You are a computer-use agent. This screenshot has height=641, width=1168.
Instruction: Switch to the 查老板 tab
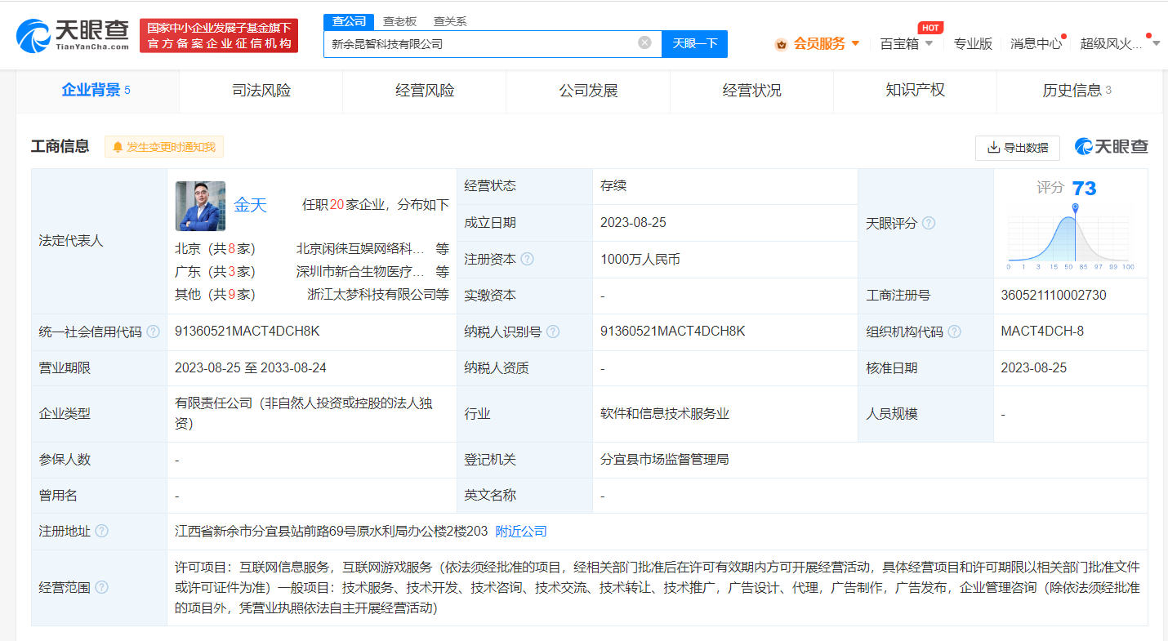[399, 20]
